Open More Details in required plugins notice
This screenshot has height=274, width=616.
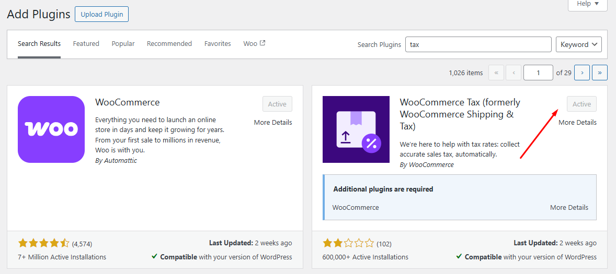coord(569,207)
